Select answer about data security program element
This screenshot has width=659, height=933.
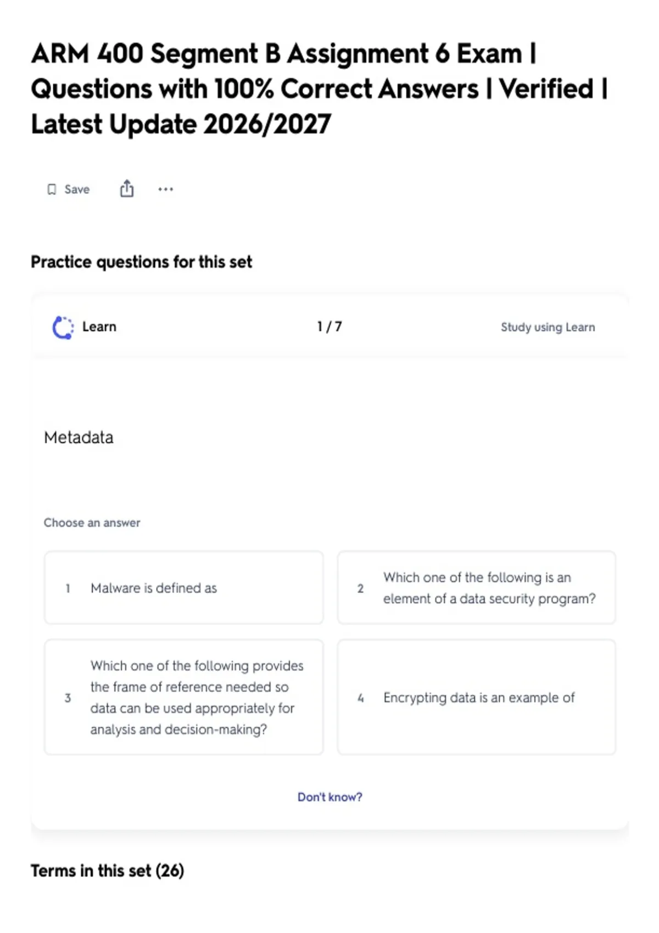(476, 588)
